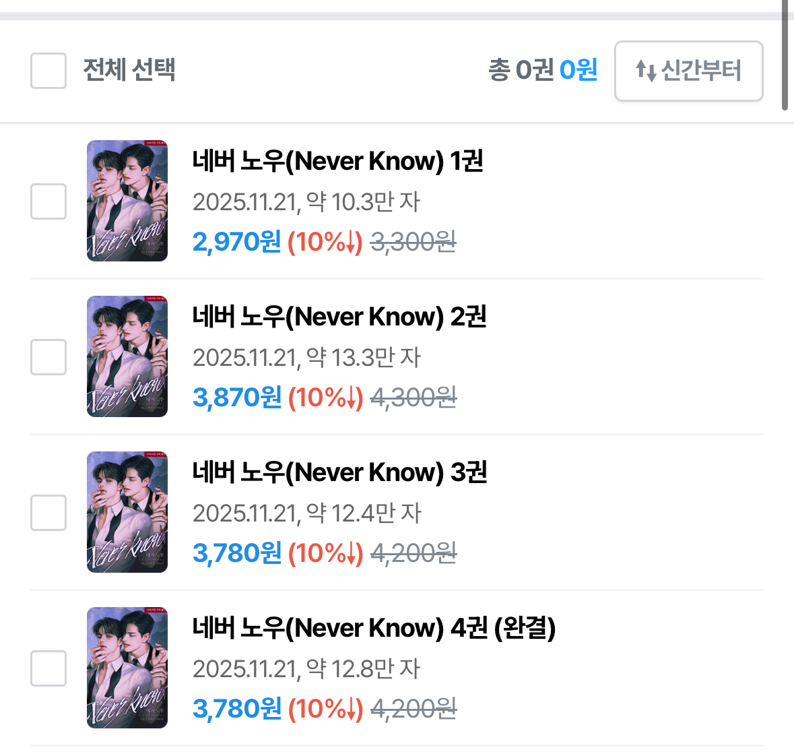Click the 2,970원 discounted price of volume 1

click(236, 242)
